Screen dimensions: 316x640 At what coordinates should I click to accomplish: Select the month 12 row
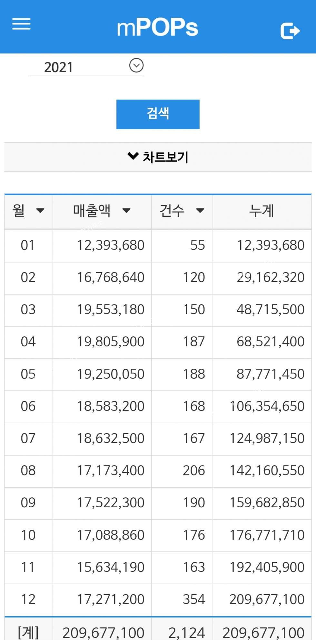[x=28, y=599]
